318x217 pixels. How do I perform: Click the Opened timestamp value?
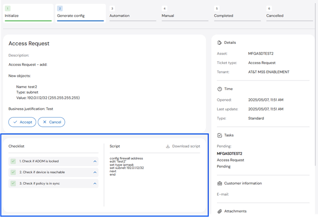click(x=266, y=100)
